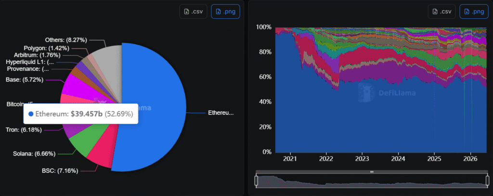Click the 40% y-axis label

pyautogui.click(x=265, y=102)
